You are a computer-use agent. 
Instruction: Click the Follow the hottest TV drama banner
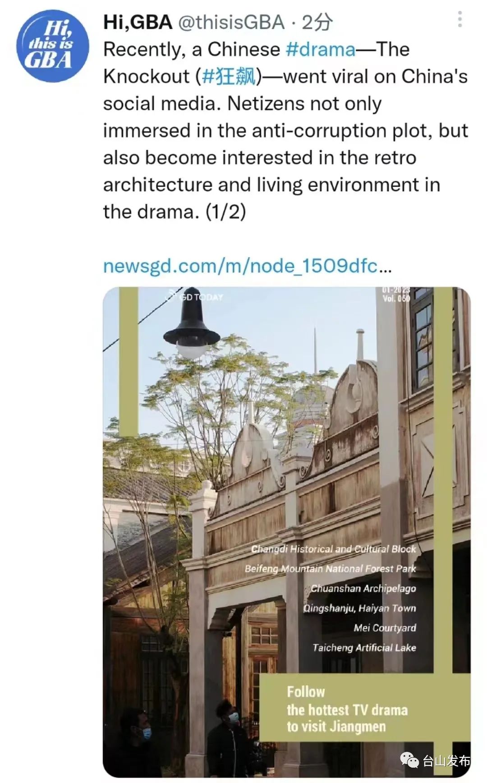click(347, 709)
